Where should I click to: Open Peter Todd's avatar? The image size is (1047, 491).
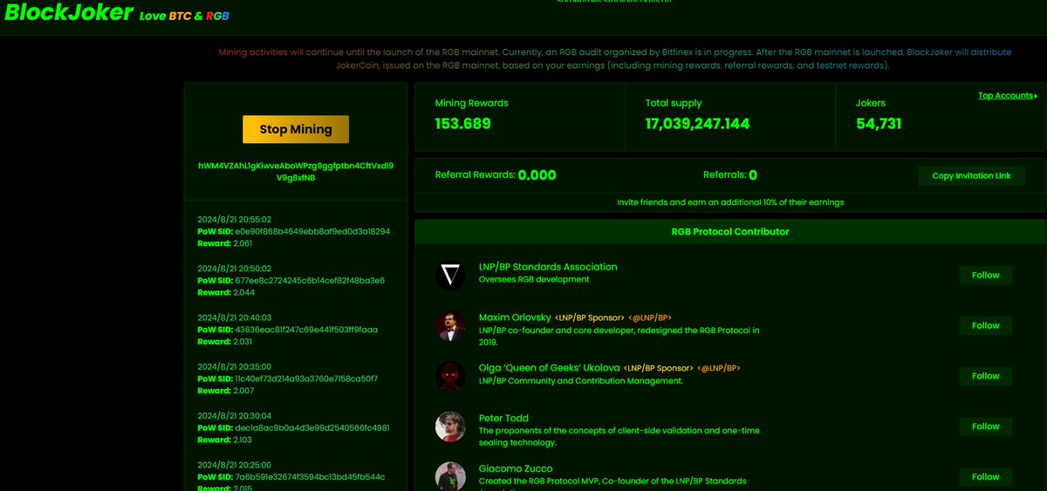point(450,426)
